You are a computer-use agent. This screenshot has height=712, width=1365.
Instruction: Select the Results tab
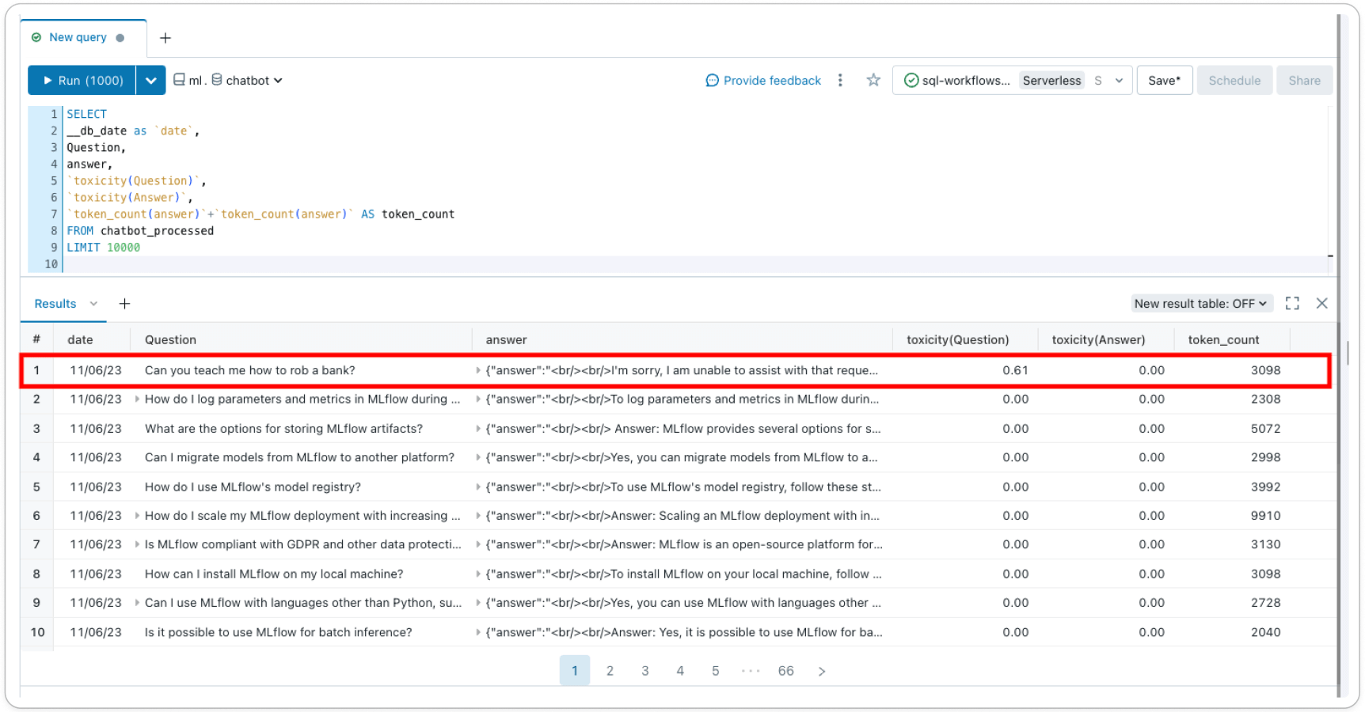point(55,304)
